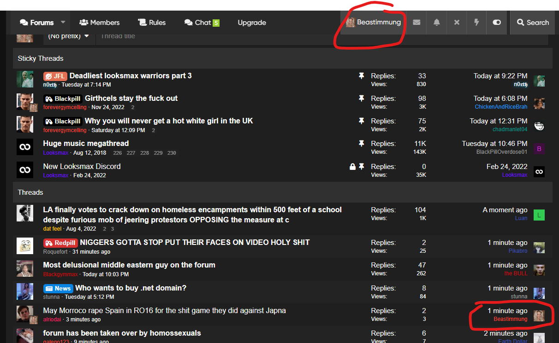
Task: Open the 'New Looksmax Discord' thread
Action: 82,166
